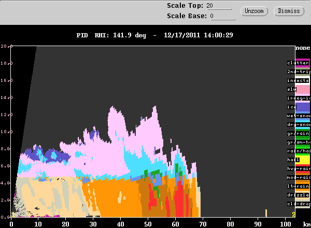
Task: Click the dry-snow legend label
Action: tap(298, 124)
